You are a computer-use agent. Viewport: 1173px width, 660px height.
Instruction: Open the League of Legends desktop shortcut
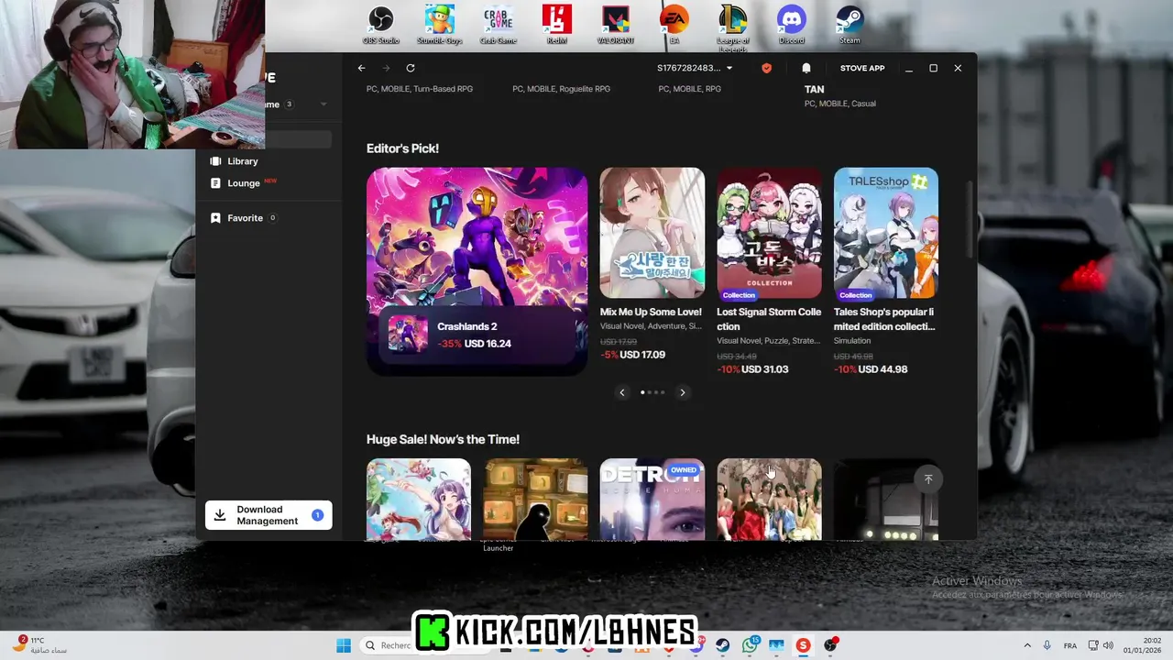[x=732, y=27]
